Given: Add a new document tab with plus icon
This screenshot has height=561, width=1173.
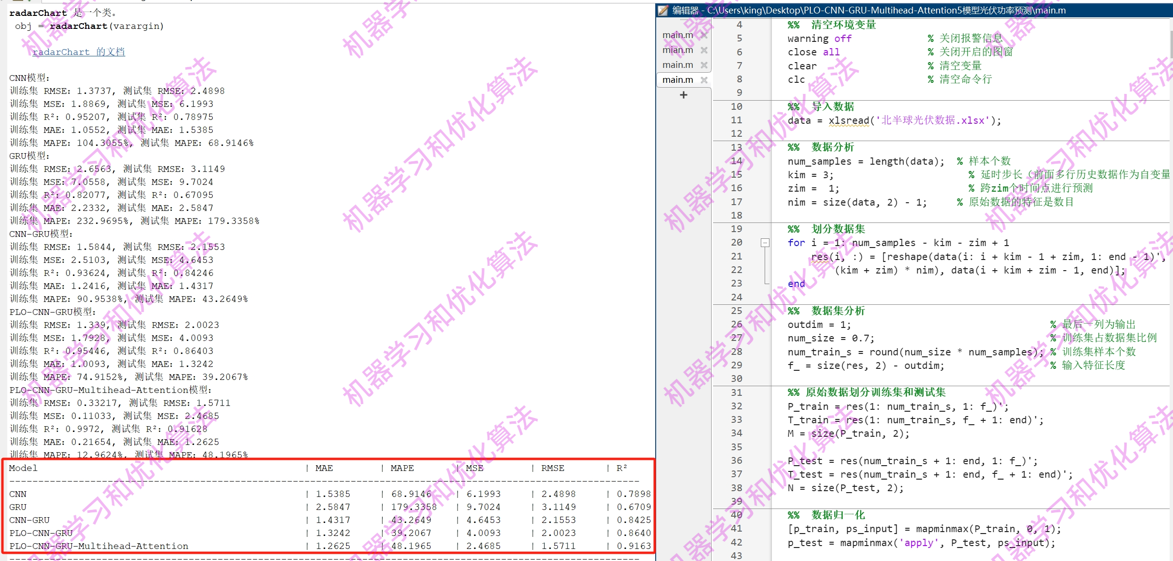Looking at the screenshot, I should click(x=683, y=95).
